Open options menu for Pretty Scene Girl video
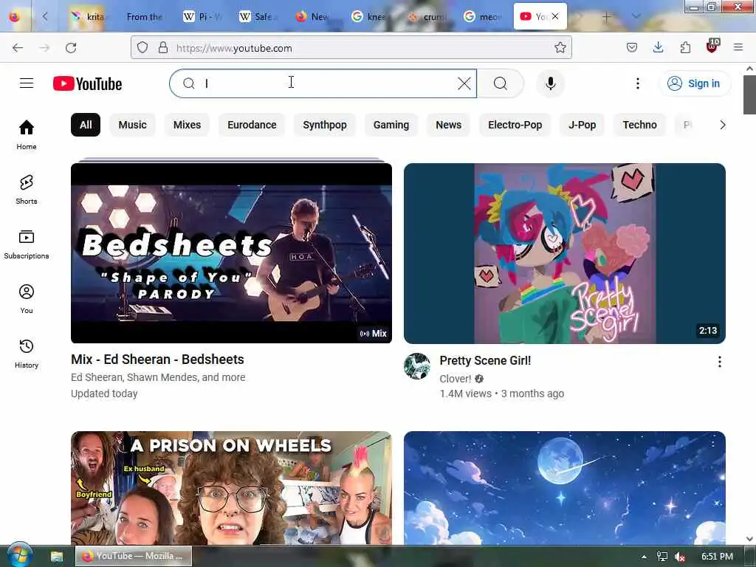 [x=719, y=362]
